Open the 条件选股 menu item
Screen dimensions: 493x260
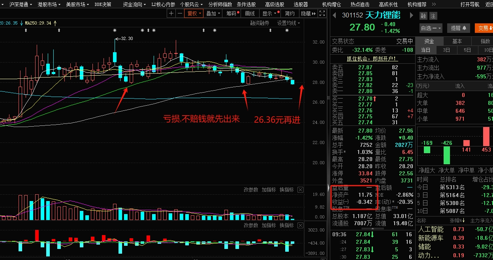[x=246, y=4]
